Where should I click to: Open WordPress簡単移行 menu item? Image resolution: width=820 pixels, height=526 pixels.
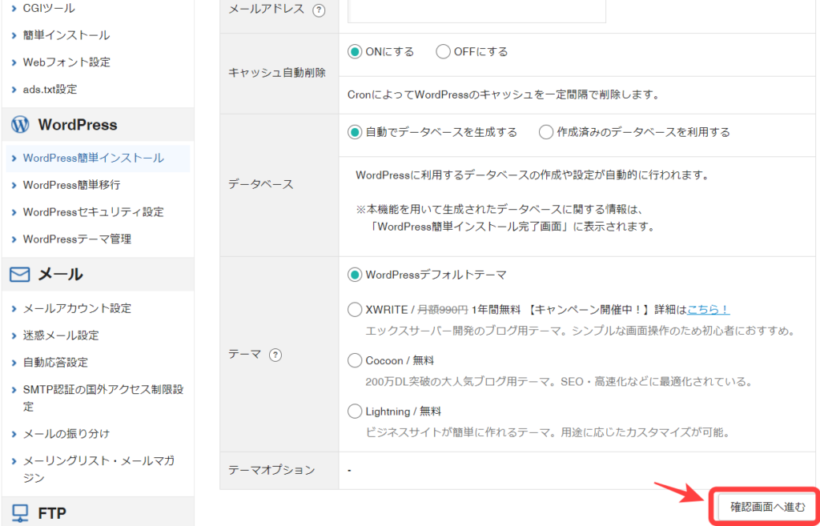tap(72, 185)
